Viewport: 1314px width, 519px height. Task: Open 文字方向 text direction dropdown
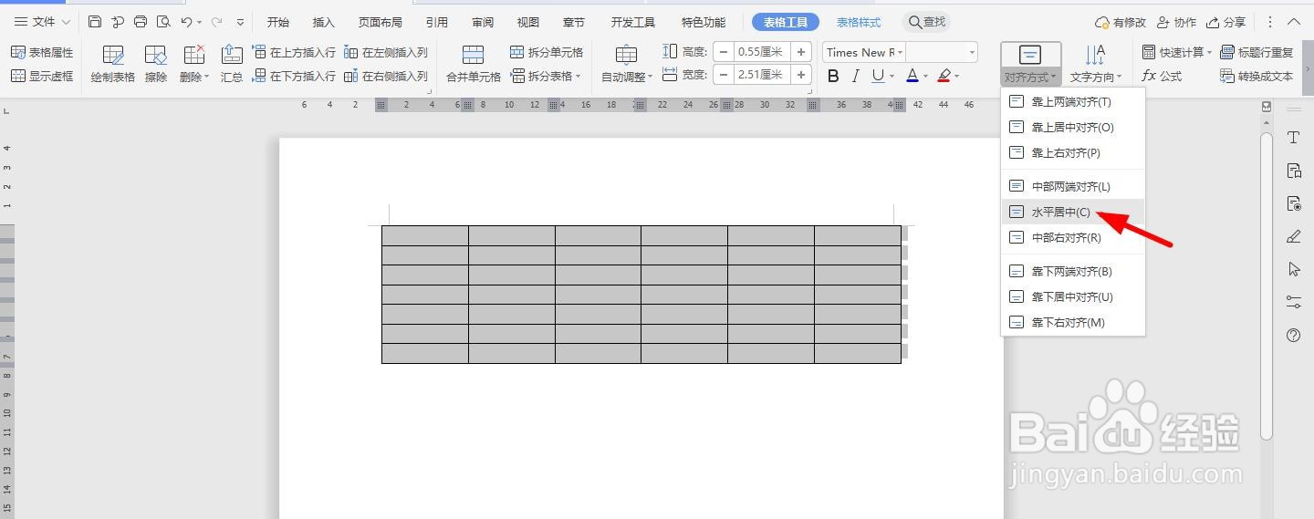coord(1096,64)
